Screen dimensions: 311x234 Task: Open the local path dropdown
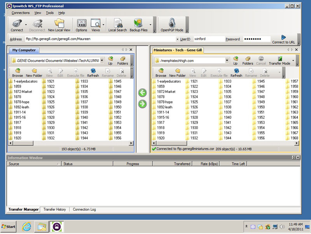[102, 60]
